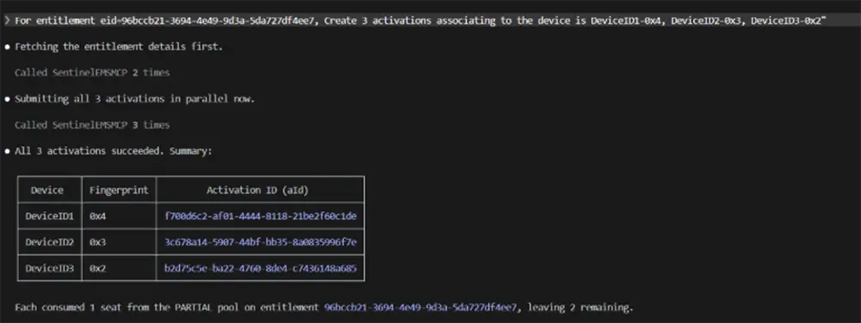Open entitlement link 96bccb21-3694-4e49-9d3a-5da727df4ee7
Viewport: 861px width, 323px height.
421,308
